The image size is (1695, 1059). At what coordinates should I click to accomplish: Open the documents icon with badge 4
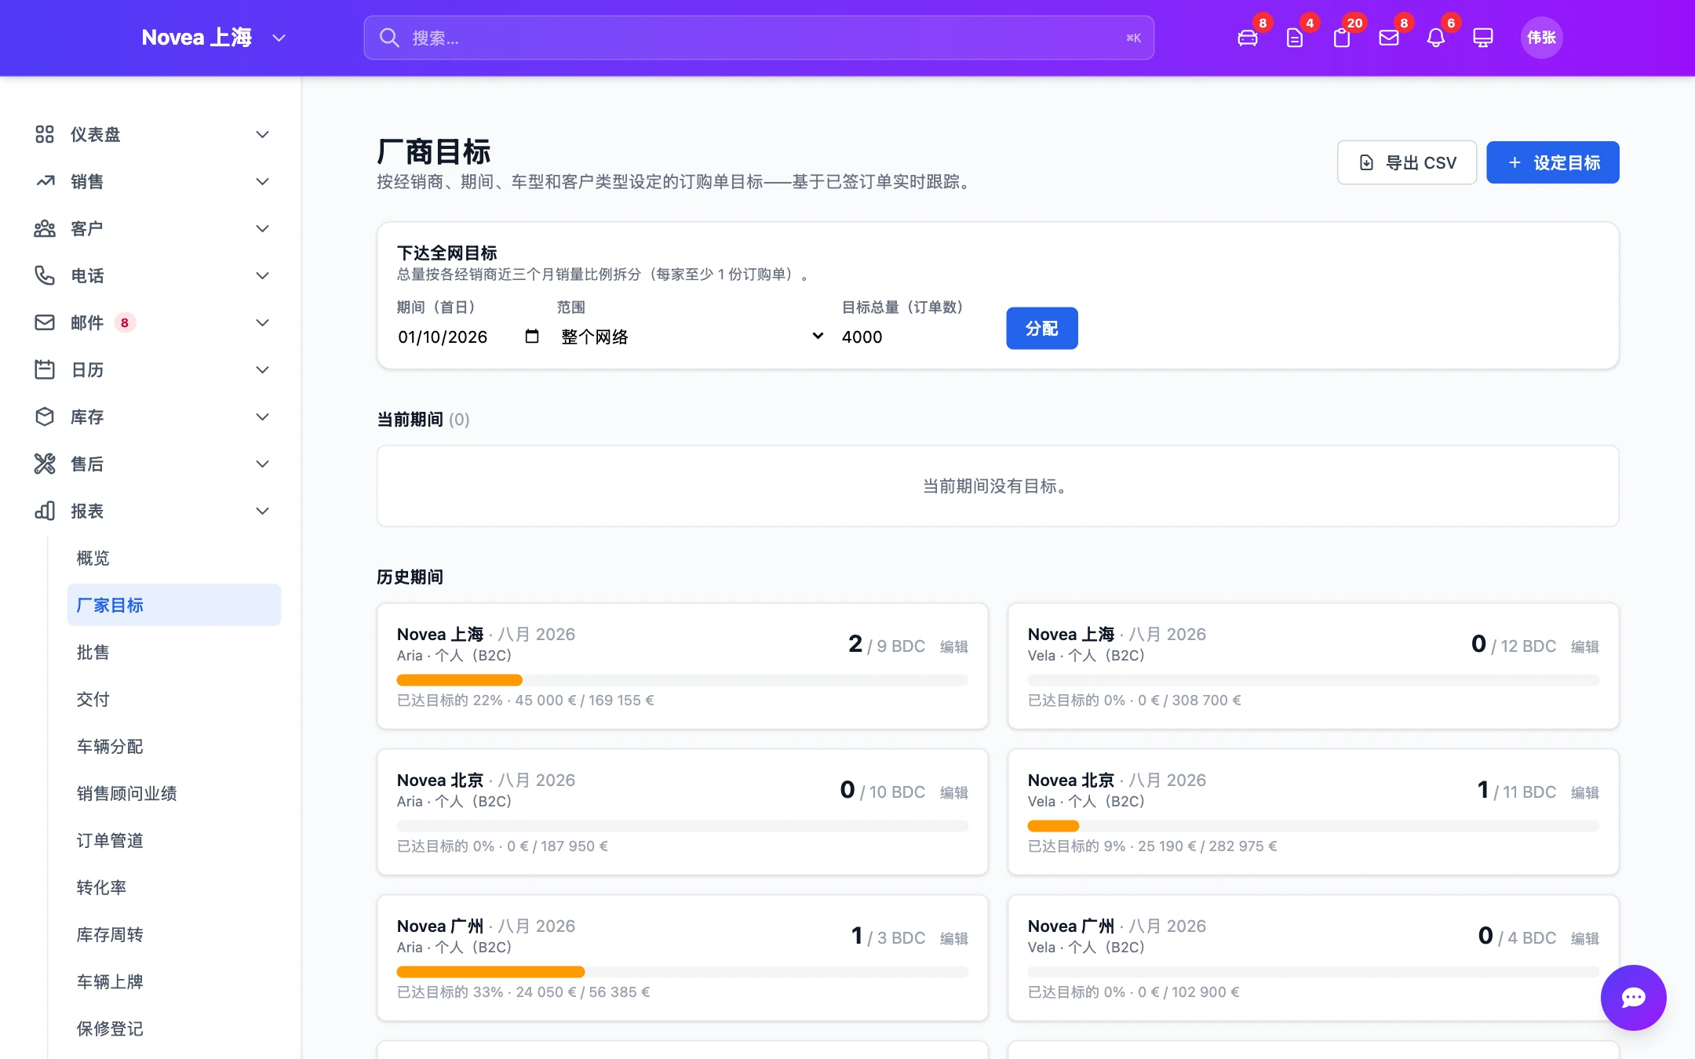pyautogui.click(x=1294, y=38)
